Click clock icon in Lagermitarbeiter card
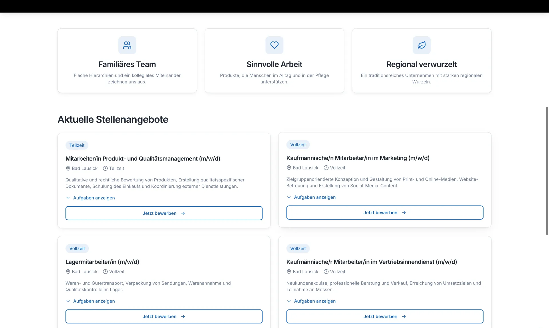Viewport: 549px width, 328px height. (105, 272)
